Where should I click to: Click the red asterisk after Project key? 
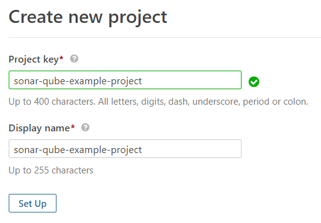pyautogui.click(x=61, y=58)
